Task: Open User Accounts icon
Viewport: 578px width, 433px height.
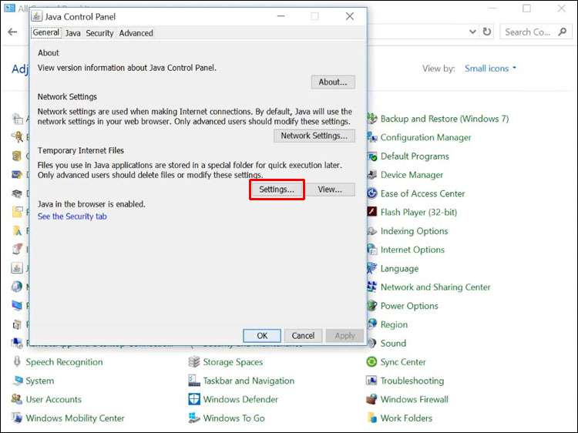Action: (17, 399)
